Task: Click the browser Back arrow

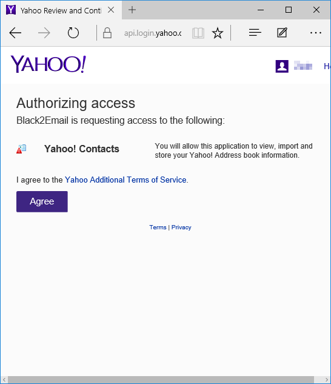Action: (15, 33)
